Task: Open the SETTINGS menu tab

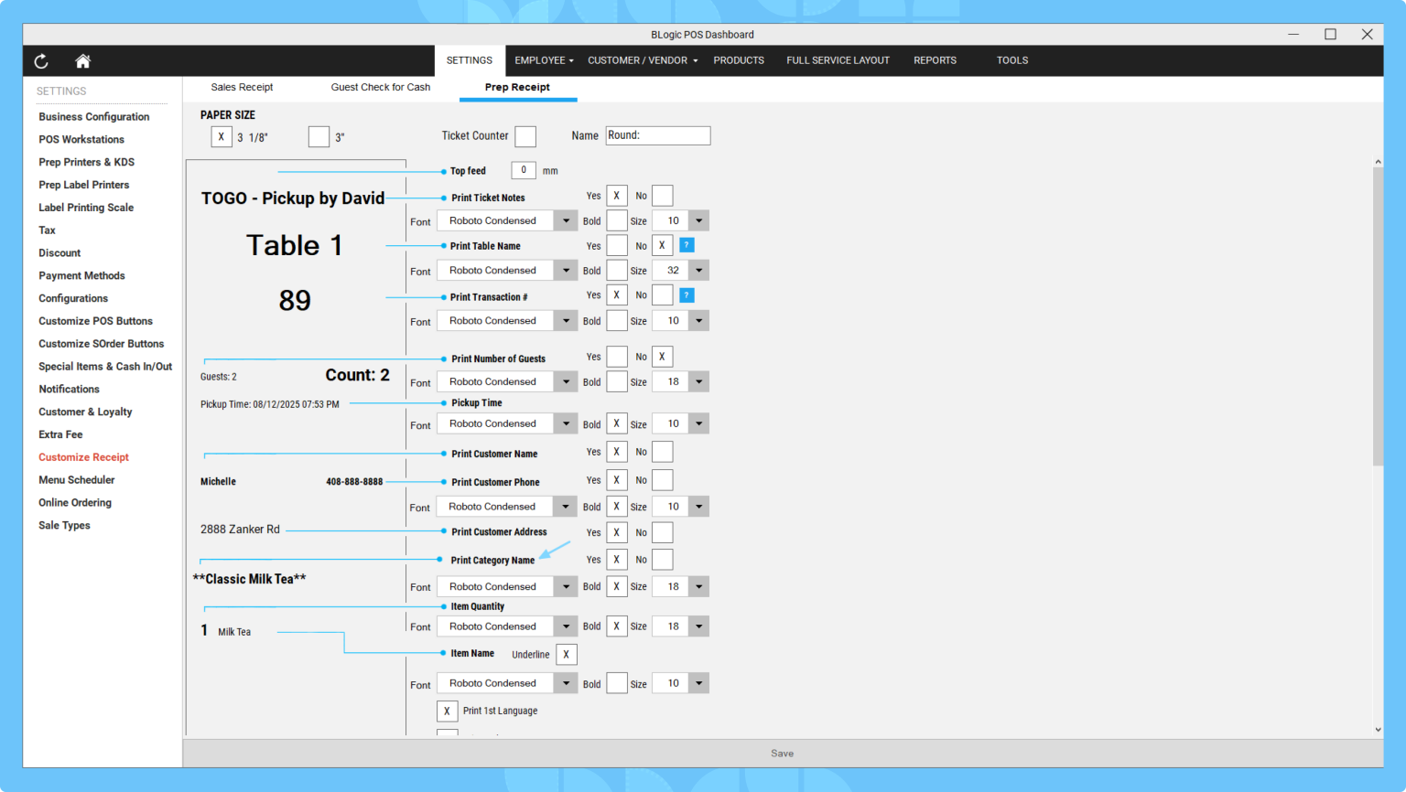Action: [x=470, y=60]
